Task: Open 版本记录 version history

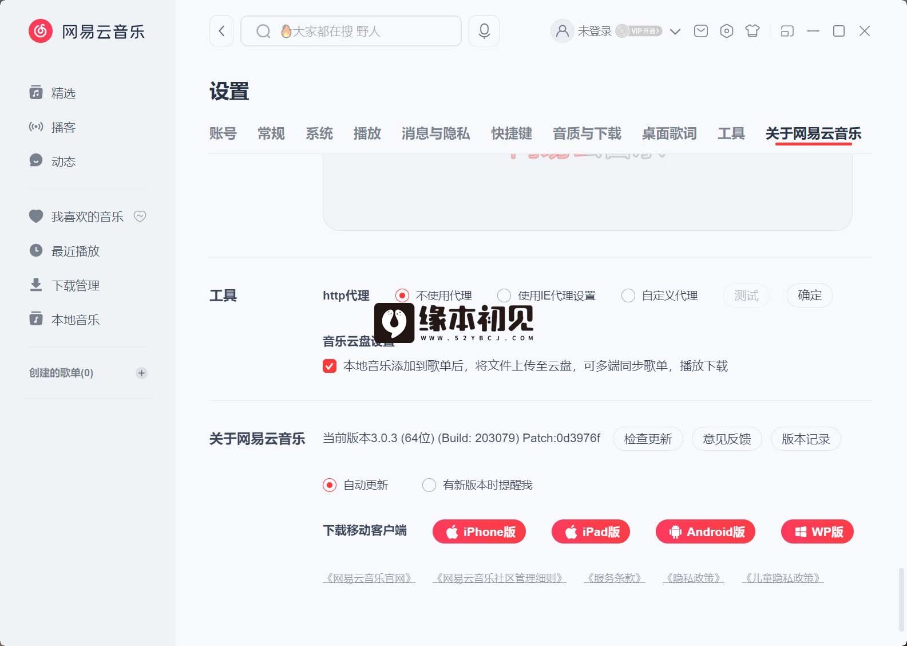Action: click(x=806, y=439)
